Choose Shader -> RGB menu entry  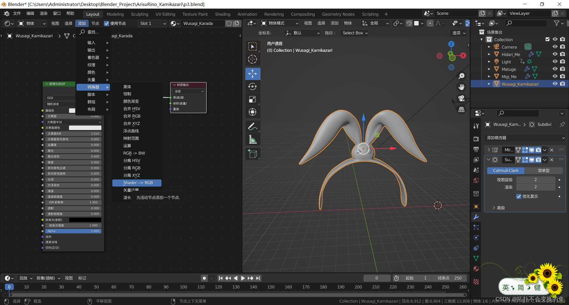[x=137, y=183]
